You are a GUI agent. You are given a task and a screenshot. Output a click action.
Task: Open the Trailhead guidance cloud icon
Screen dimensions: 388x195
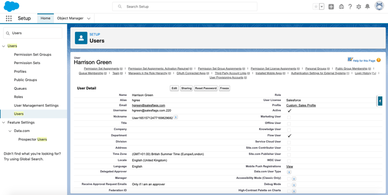[341, 7]
